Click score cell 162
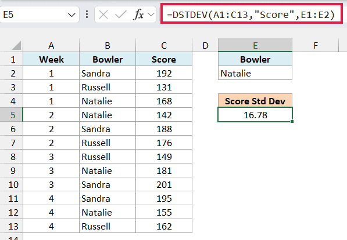Image resolution: width=347 pixels, height=240 pixels. tap(164, 226)
